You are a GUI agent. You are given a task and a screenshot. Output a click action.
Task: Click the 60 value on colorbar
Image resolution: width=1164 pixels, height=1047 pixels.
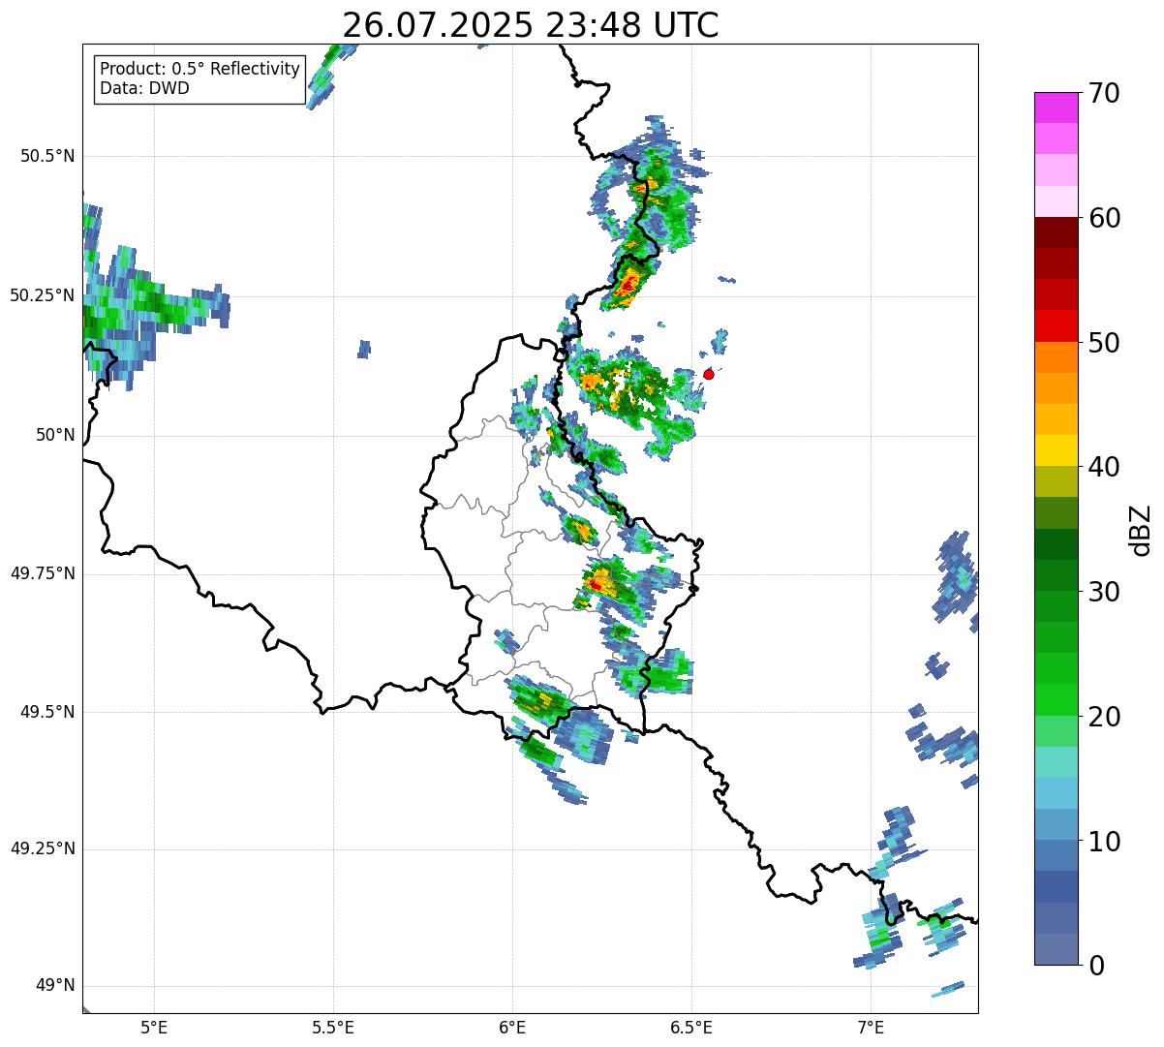[1105, 218]
